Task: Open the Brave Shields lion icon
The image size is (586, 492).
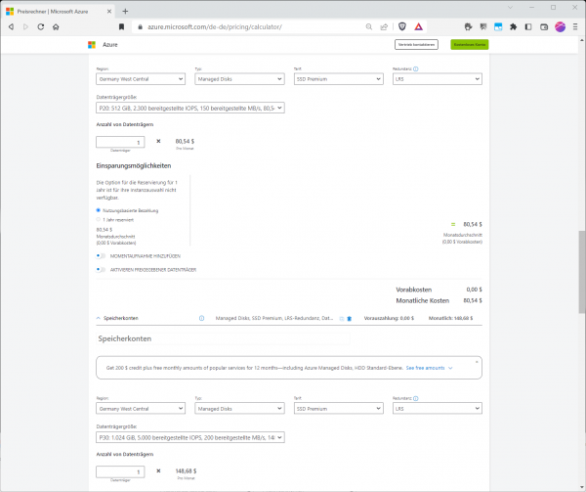Action: click(x=402, y=26)
